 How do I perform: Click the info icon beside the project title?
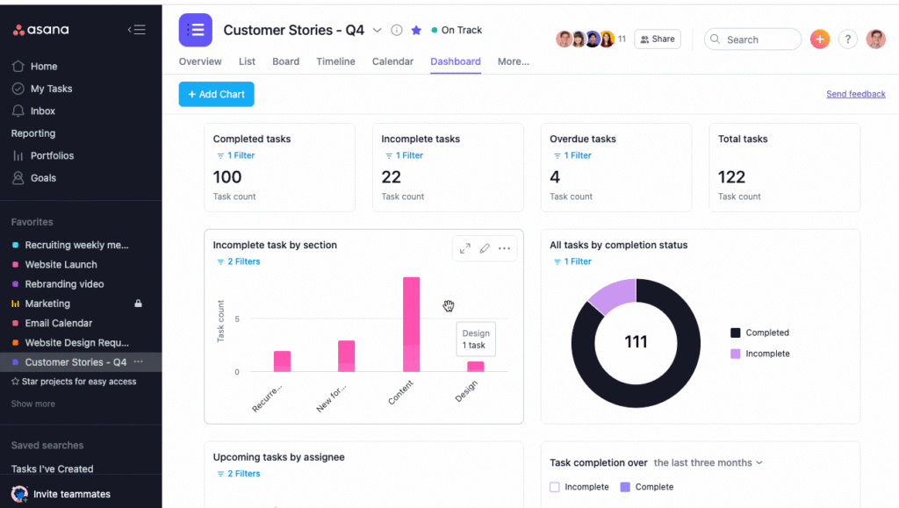(396, 29)
